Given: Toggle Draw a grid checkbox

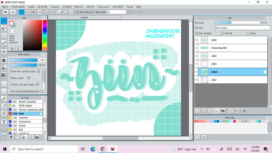Looking at the screenshot, I should point(29,78).
